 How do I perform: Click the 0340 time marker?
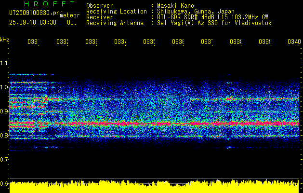[x=294, y=41]
